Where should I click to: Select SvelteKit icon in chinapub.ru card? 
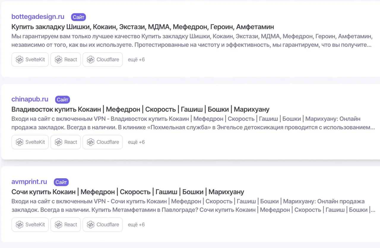tap(20, 142)
